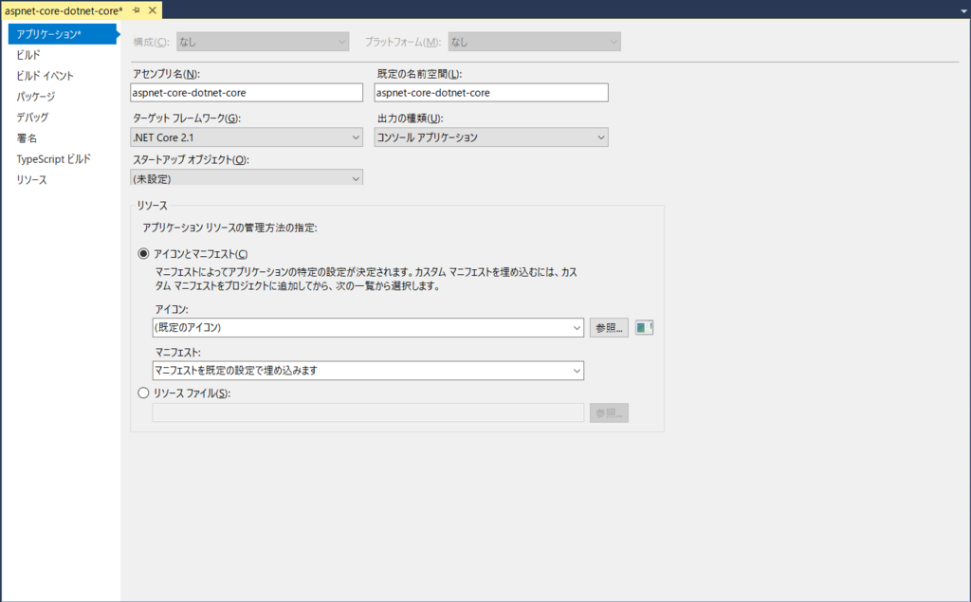Click the 出力の種類(U) label
This screenshot has height=602, width=971.
point(411,119)
